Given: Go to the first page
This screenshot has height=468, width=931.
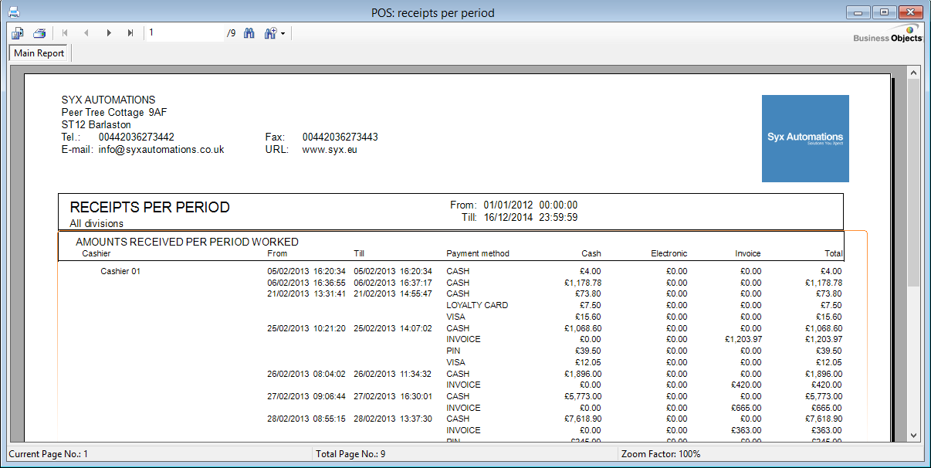Looking at the screenshot, I should 65,33.
